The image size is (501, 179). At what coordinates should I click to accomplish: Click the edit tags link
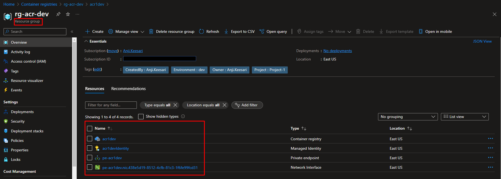97,69
